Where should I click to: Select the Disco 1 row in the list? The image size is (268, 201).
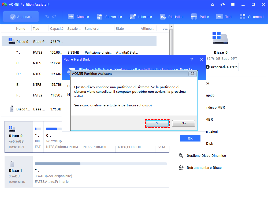32,109
